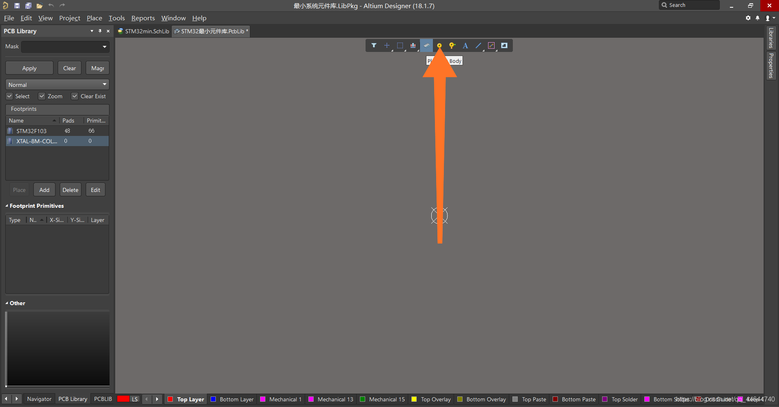Open the PCB Library panel options arrow
Viewport: 779px width, 407px height.
click(92, 31)
